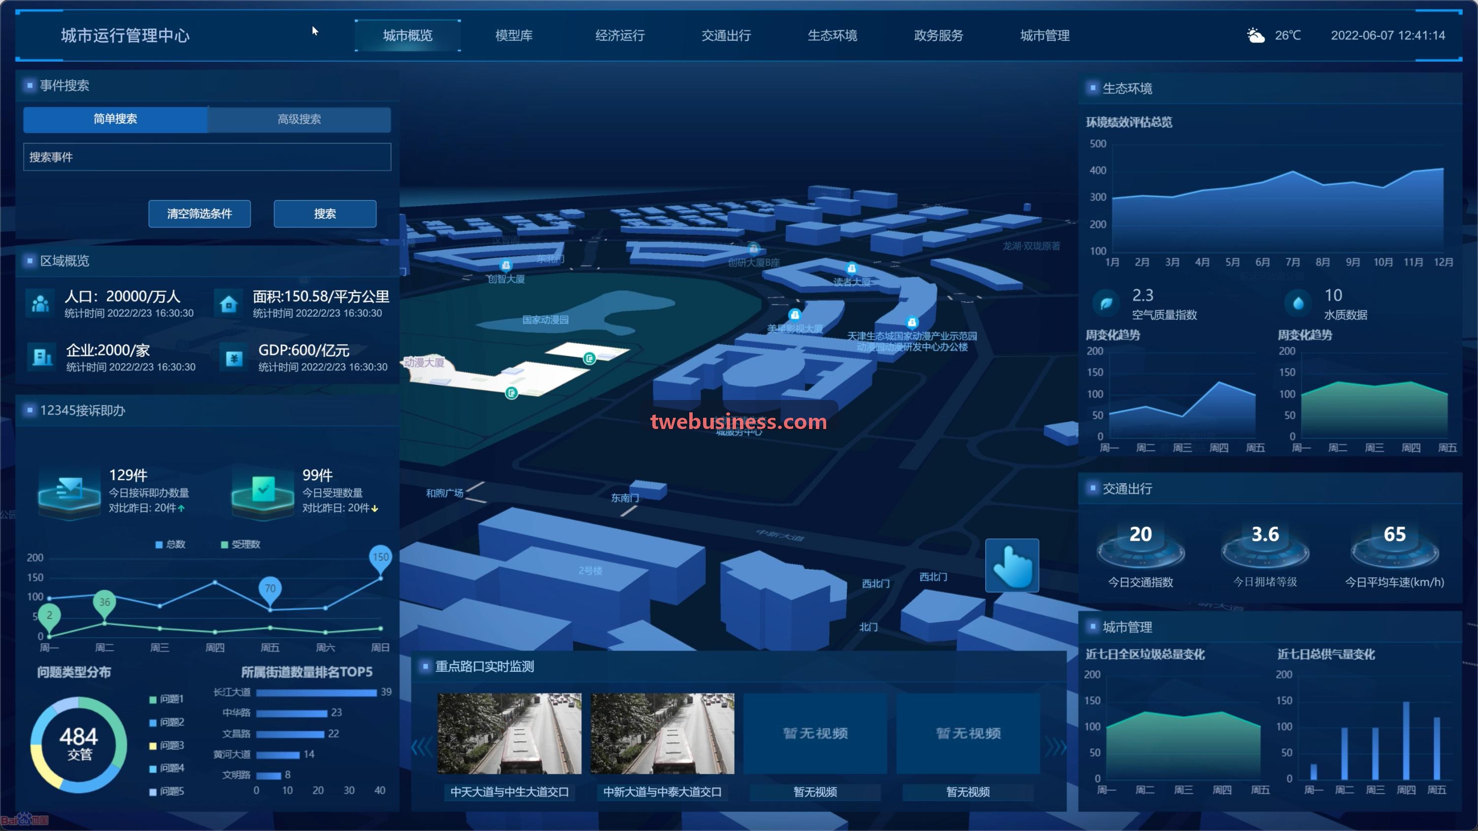Open 中天大道与中生大道交口 video thumbnail
The image size is (1478, 831).
point(509,733)
